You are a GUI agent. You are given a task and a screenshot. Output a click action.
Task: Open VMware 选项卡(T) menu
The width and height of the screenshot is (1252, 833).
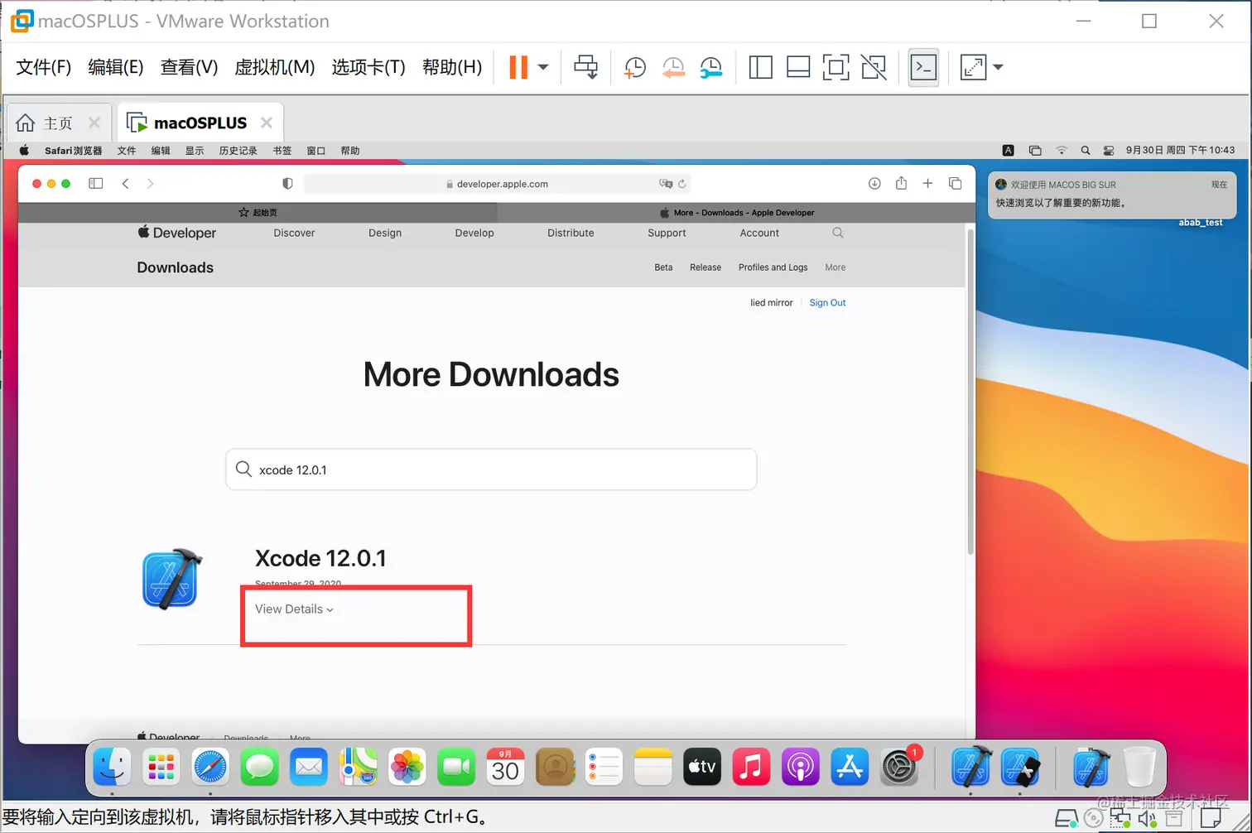coord(368,67)
